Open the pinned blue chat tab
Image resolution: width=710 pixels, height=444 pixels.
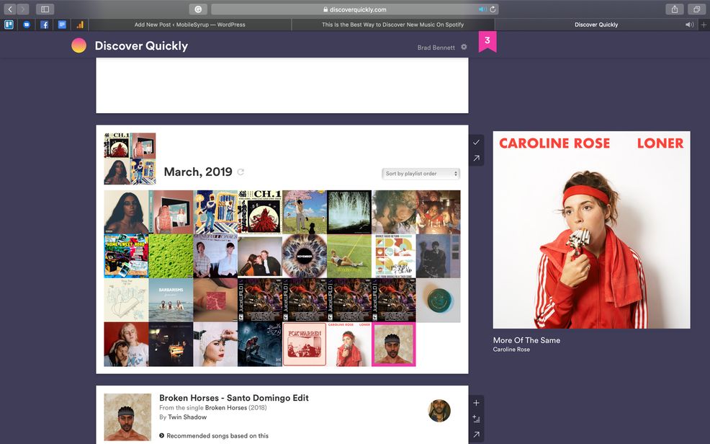pos(26,25)
